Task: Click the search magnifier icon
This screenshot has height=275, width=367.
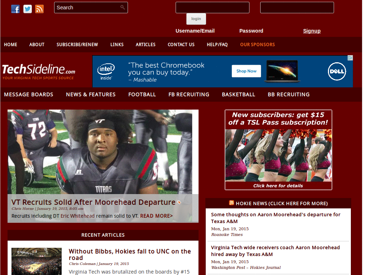Action: click(x=123, y=7)
